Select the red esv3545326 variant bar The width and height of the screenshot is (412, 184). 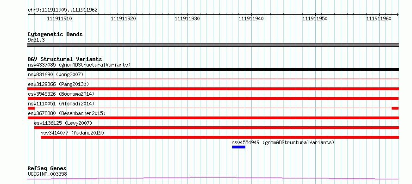click(213, 98)
